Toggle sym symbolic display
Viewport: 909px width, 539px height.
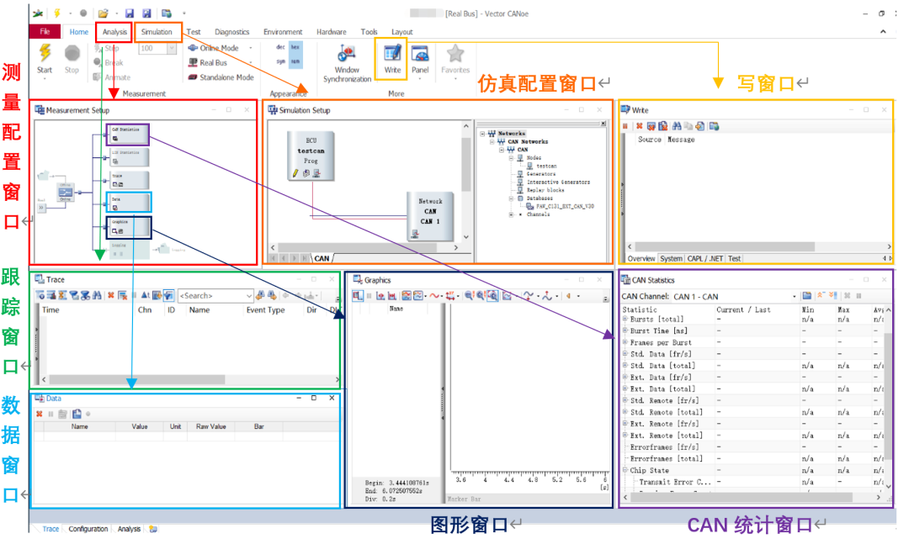pyautogui.click(x=280, y=61)
